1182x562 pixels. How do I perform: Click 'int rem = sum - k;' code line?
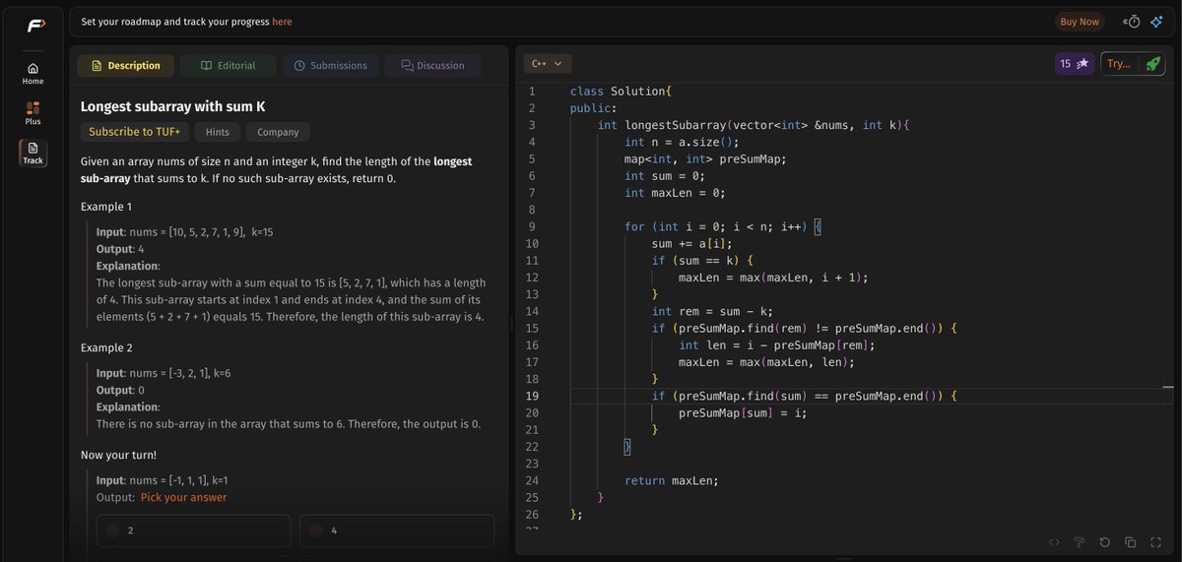712,311
